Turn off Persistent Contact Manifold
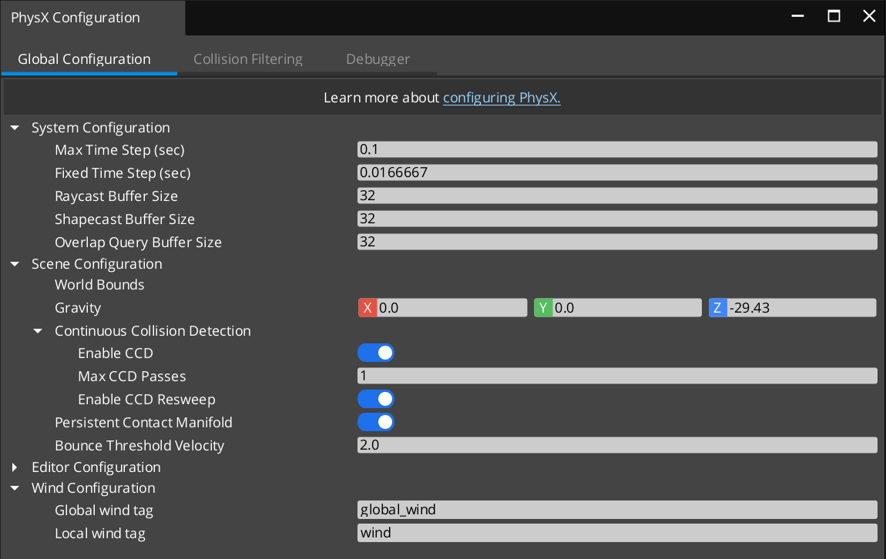 376,423
